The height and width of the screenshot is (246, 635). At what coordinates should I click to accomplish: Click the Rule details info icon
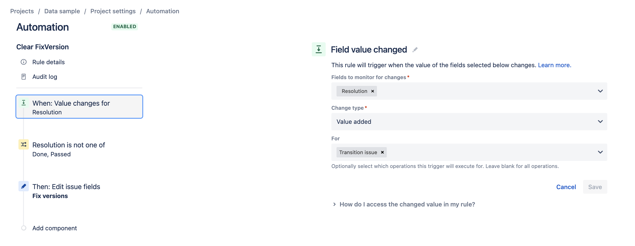[23, 62]
